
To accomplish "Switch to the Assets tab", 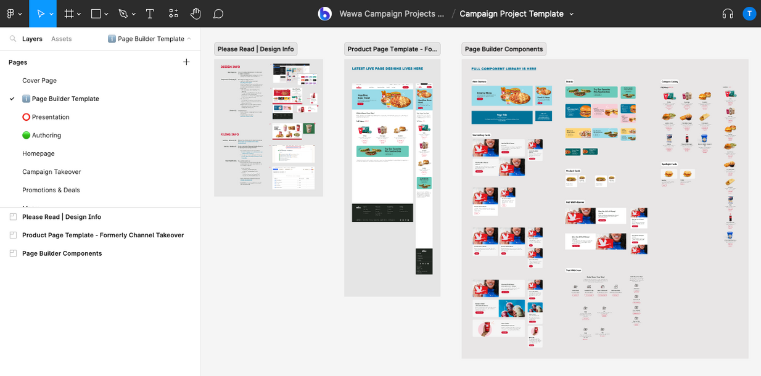I will pos(61,39).
